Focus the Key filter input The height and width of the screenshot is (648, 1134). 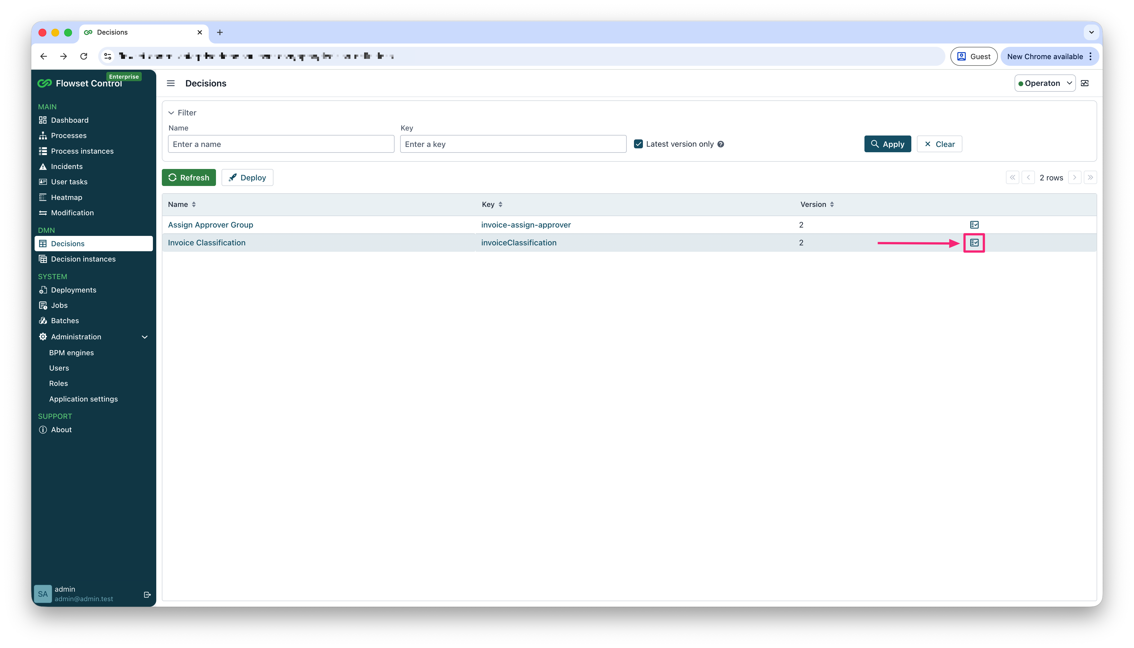point(513,144)
